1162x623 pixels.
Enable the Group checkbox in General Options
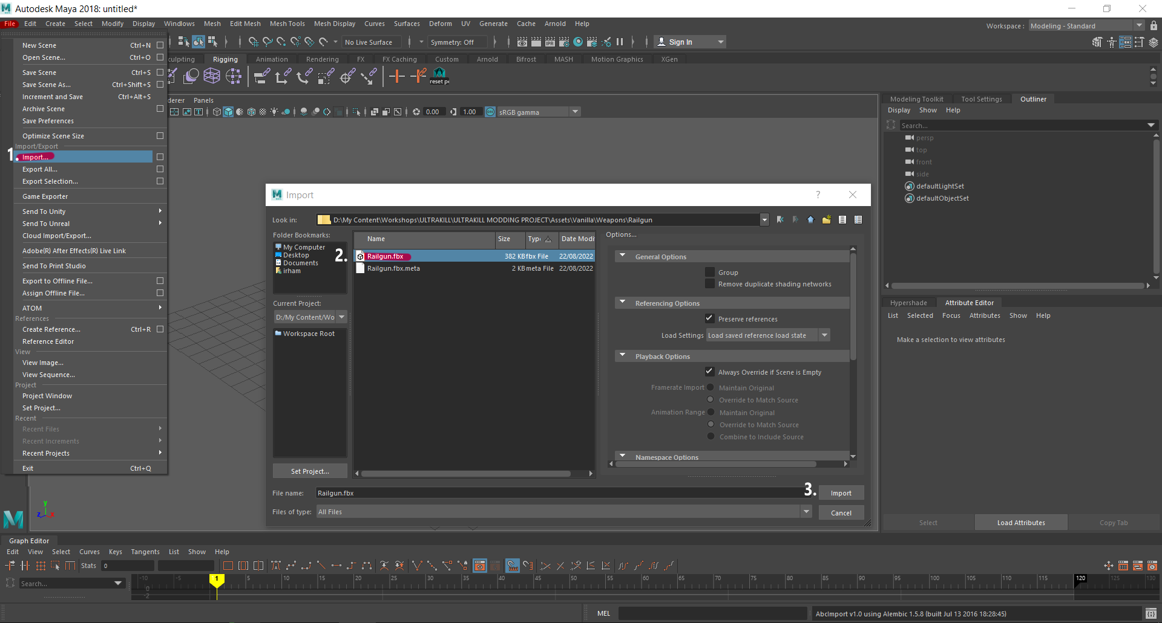pyautogui.click(x=710, y=273)
